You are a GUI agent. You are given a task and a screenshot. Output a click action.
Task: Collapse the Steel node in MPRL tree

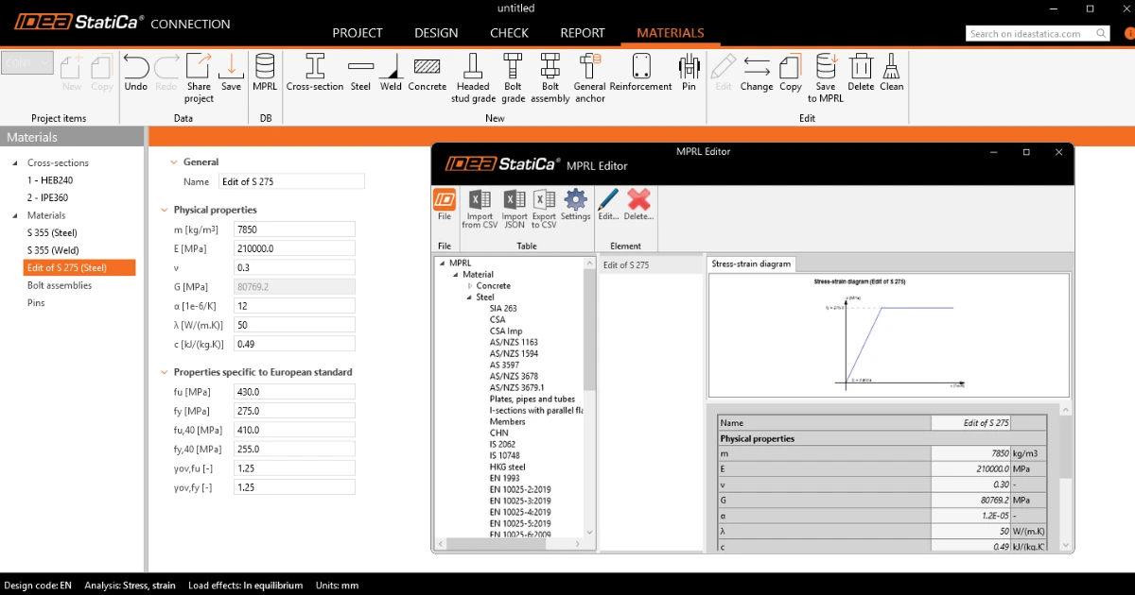click(469, 297)
